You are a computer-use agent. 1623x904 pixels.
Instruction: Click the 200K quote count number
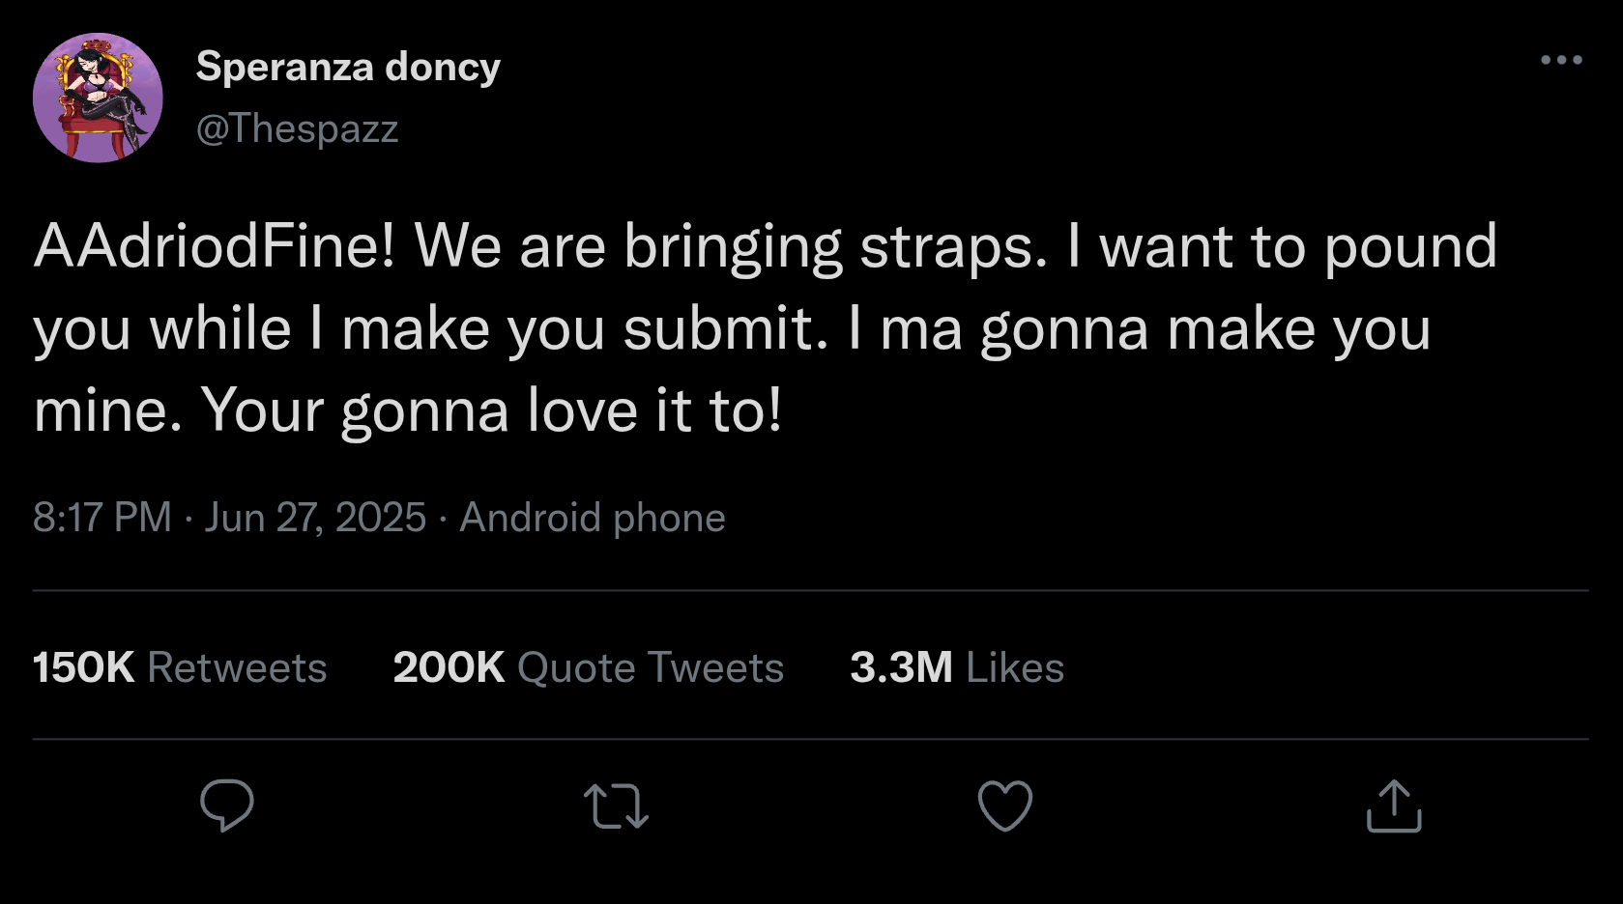pos(449,667)
